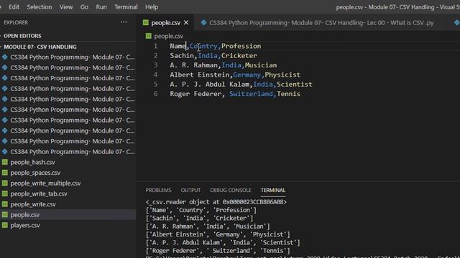Open the Selection menu

[40, 7]
